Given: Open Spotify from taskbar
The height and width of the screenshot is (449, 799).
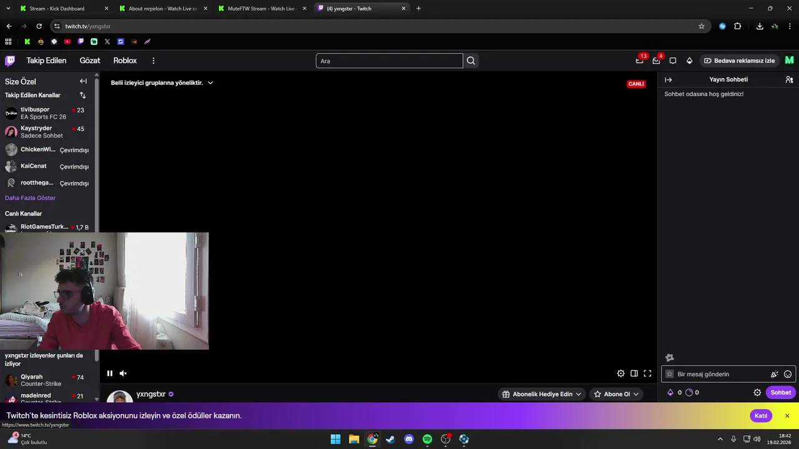Looking at the screenshot, I should point(427,439).
